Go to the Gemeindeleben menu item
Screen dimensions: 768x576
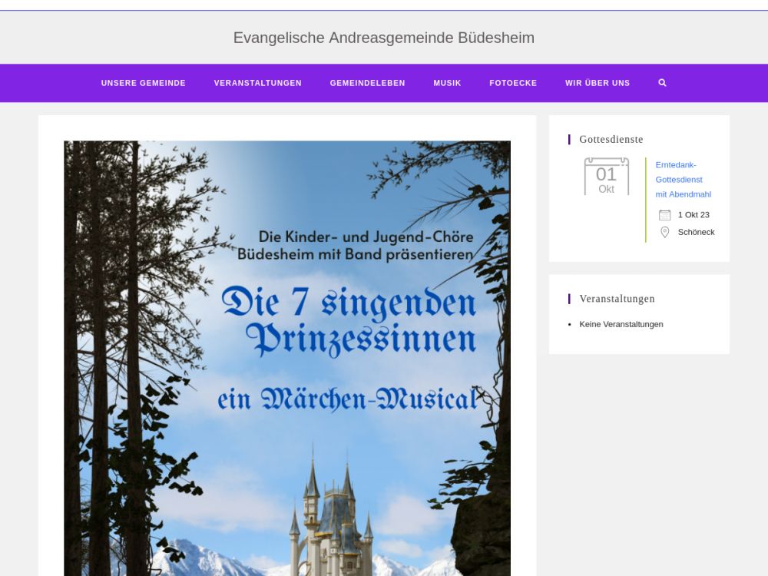click(367, 83)
